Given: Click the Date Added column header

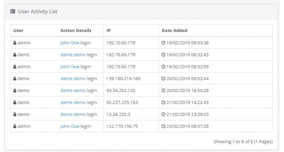Looking at the screenshot, I should pos(174,30).
